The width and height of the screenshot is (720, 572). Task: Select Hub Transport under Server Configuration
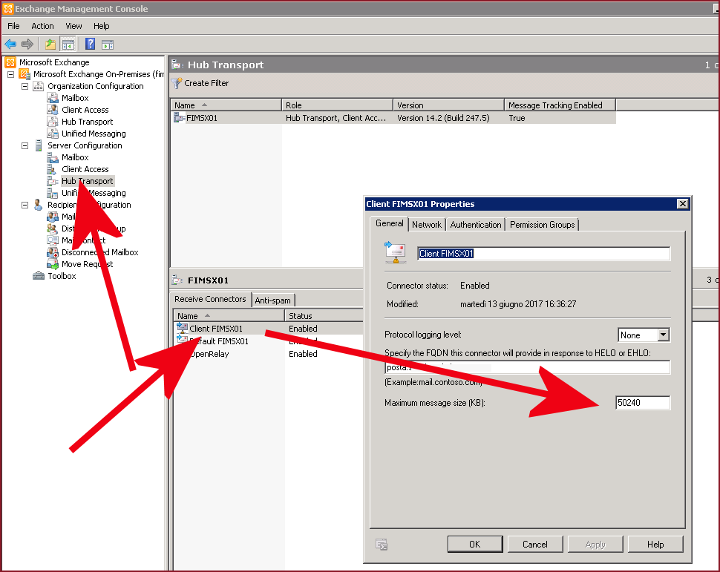coord(88,181)
